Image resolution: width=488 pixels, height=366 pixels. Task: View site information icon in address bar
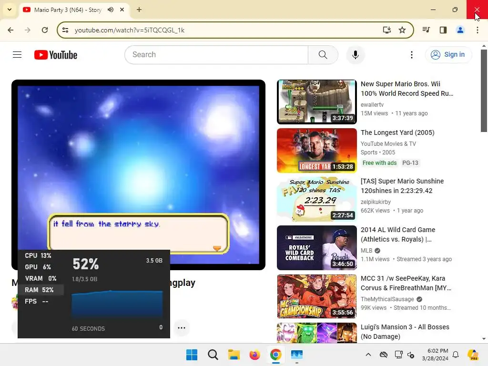coord(65,30)
